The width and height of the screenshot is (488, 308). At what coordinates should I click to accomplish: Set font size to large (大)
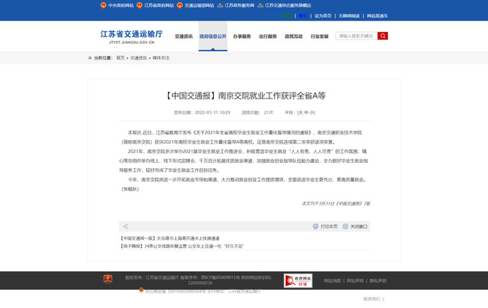(300, 112)
